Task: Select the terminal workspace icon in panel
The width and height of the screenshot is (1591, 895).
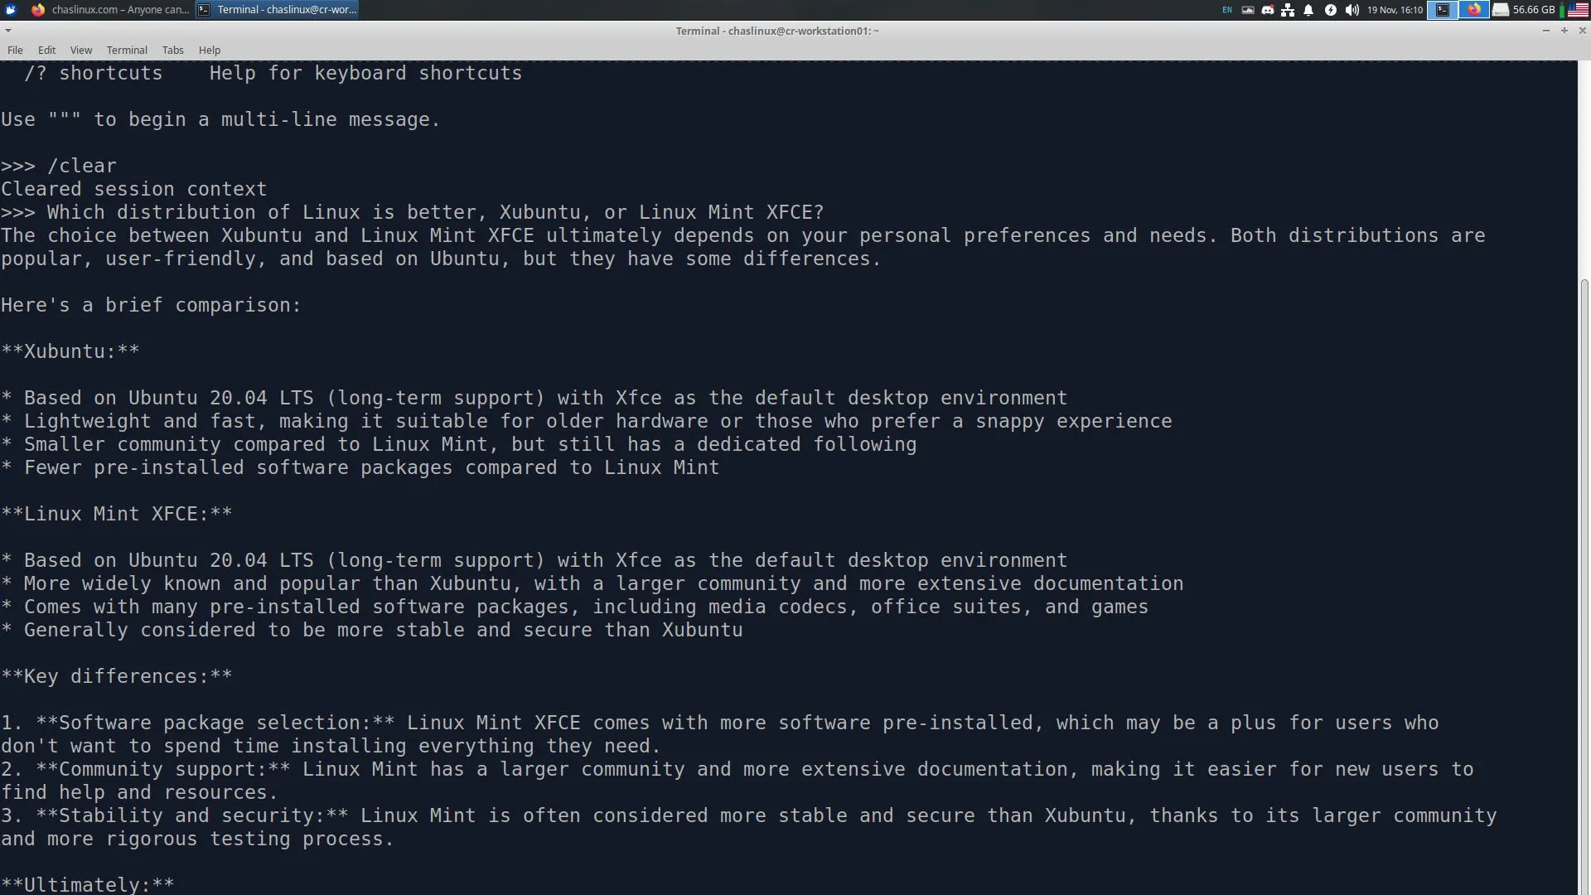Action: 1443,10
